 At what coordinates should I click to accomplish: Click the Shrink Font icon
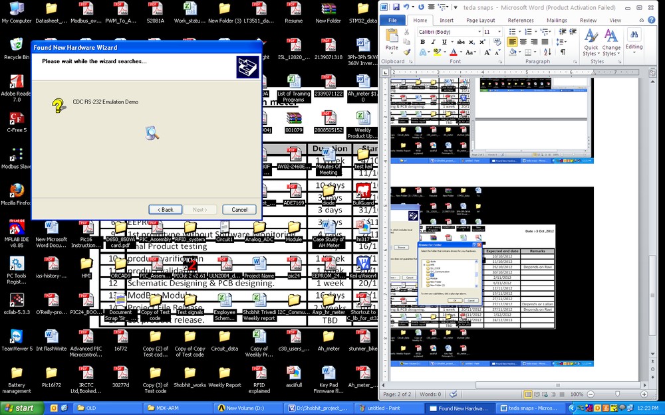tap(497, 52)
